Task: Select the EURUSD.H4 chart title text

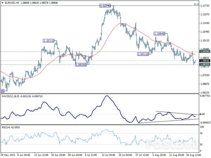Action: click(12, 3)
